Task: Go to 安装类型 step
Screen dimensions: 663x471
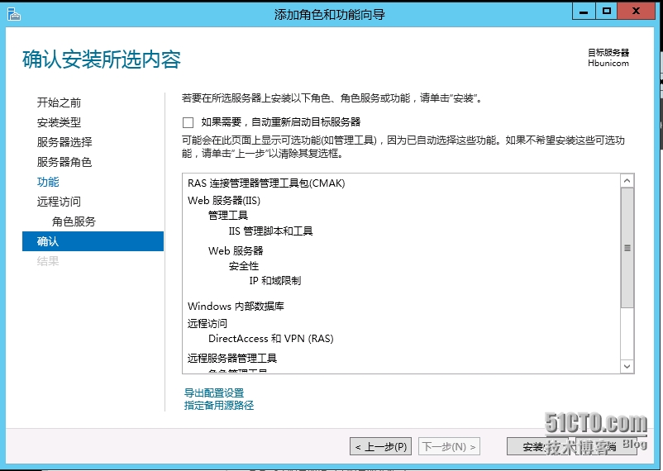Action: click(59, 122)
